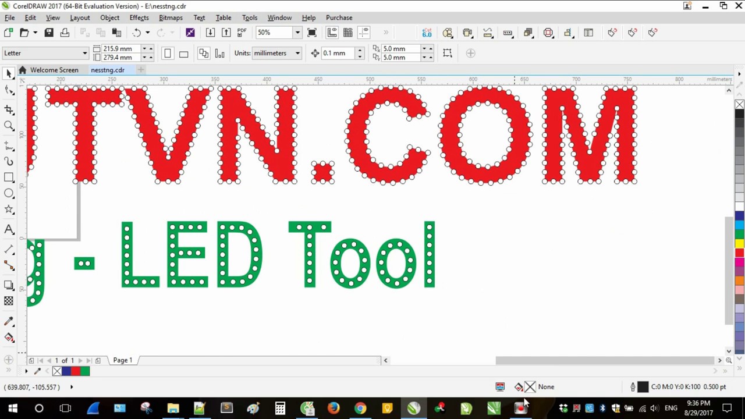Screen dimensions: 745x419
Task: Click the Save disk icon
Action: (49, 33)
